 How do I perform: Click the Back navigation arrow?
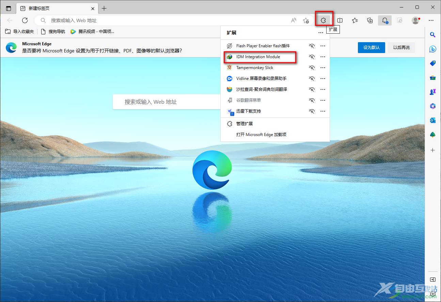click(x=10, y=20)
